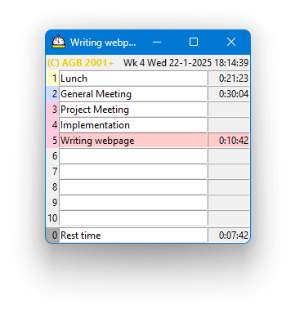Screen dimensions: 295x314
Task: Start timer 3 Project Meeting via its number
Action: (x=52, y=110)
